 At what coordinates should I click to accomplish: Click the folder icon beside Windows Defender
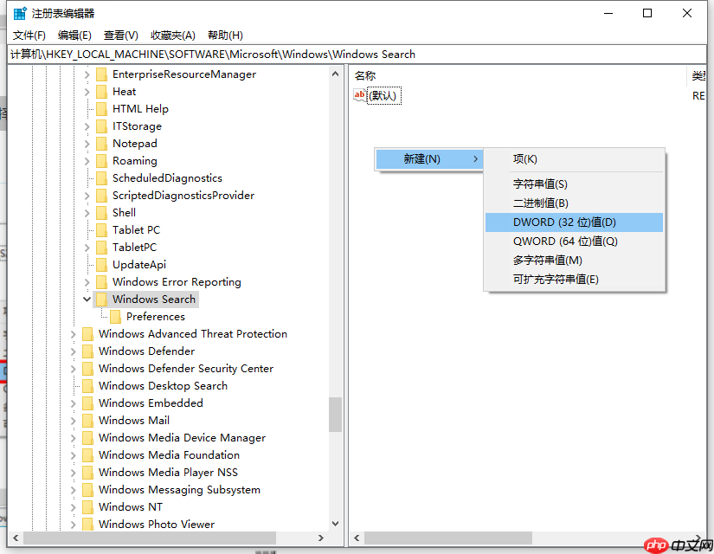88,351
